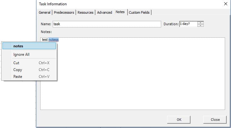Click the misspelled word 'notess'
Viewport: 231px width, 128px height.
point(54,40)
